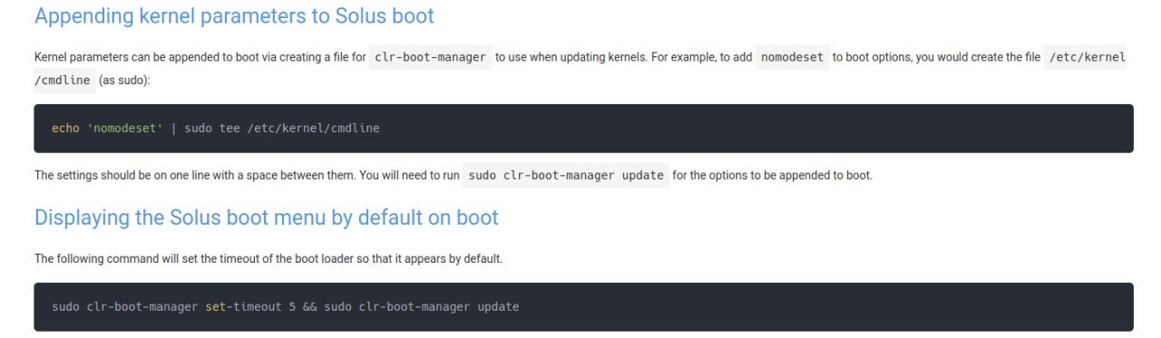
Task: Click the '&&' operator in the second code block
Action: pyautogui.click(x=309, y=307)
